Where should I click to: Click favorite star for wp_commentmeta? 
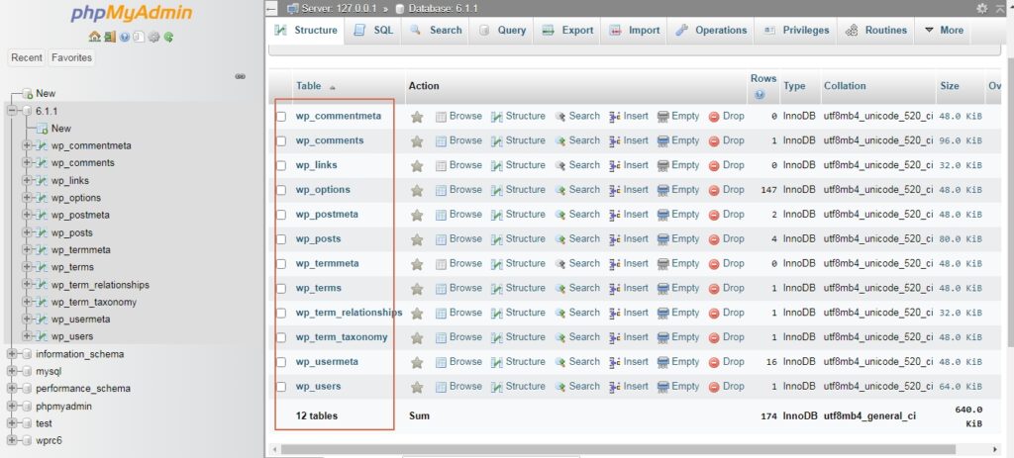coord(417,117)
